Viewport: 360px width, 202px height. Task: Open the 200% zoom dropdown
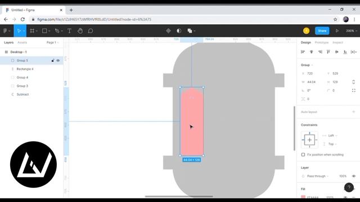352,31
